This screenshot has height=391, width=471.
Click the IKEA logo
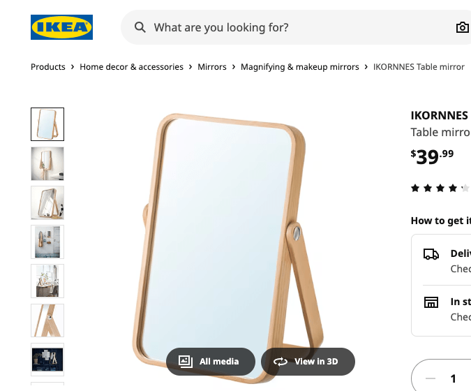pyautogui.click(x=61, y=27)
